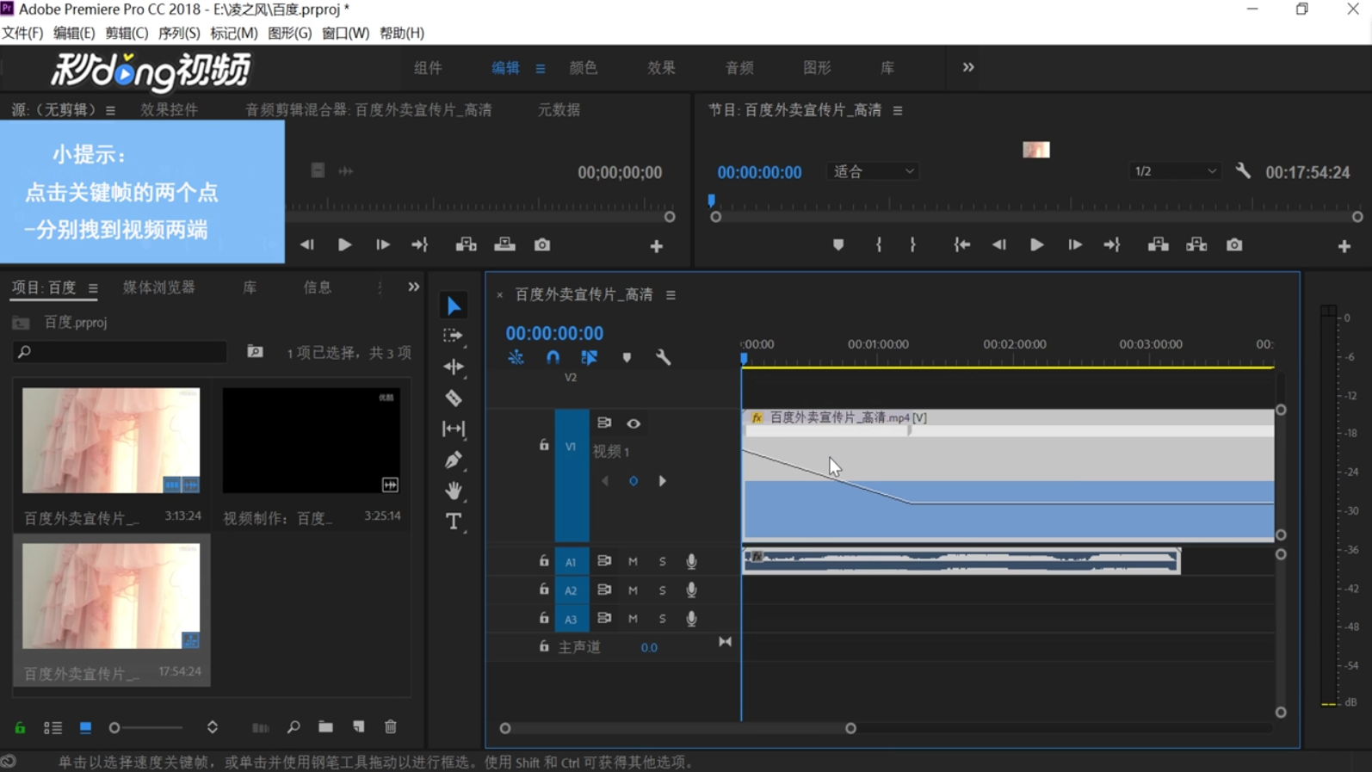Solo audio track A3

(662, 619)
